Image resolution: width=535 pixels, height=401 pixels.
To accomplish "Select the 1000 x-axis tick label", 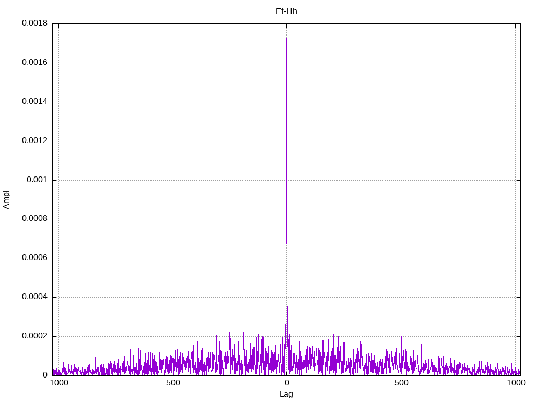I will tap(516, 383).
